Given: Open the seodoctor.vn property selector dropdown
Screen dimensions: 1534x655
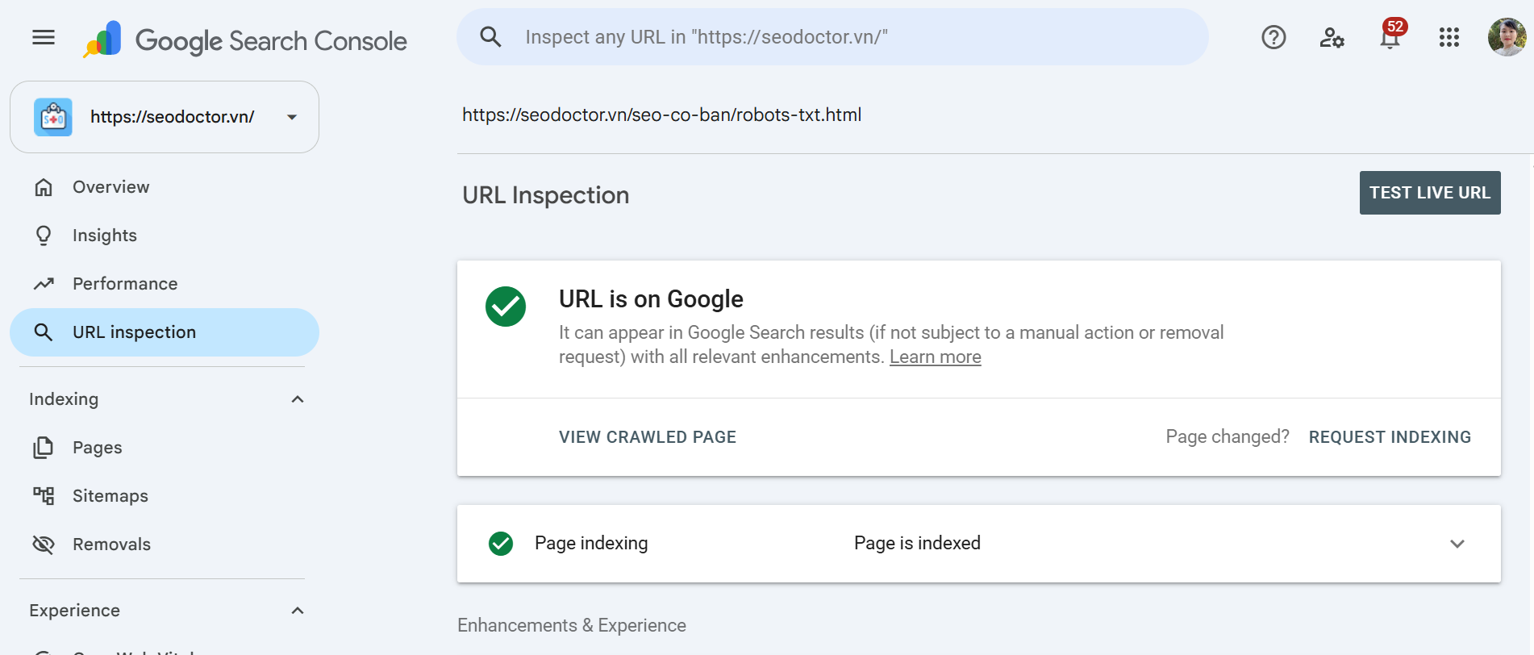Looking at the screenshot, I should tap(165, 117).
